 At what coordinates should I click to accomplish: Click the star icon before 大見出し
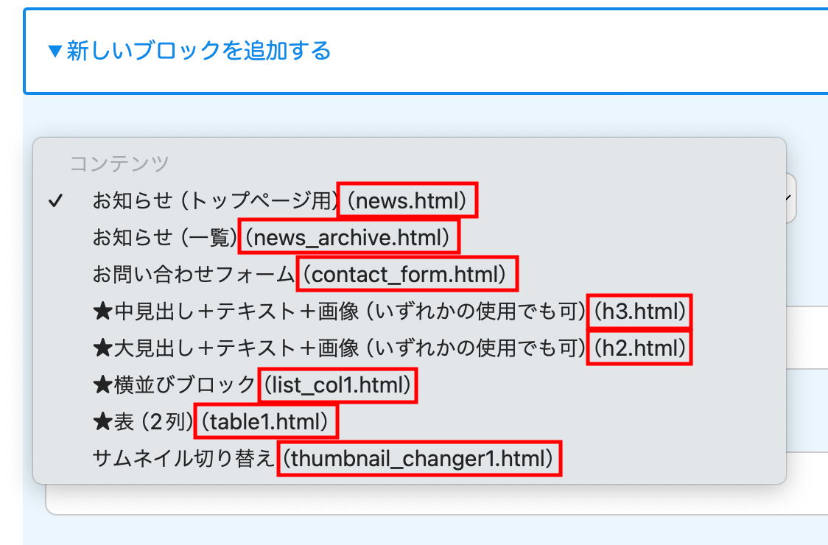(102, 348)
